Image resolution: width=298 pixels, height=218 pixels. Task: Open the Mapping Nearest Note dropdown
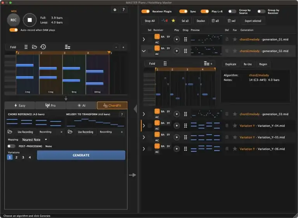pyautogui.click(x=35, y=140)
